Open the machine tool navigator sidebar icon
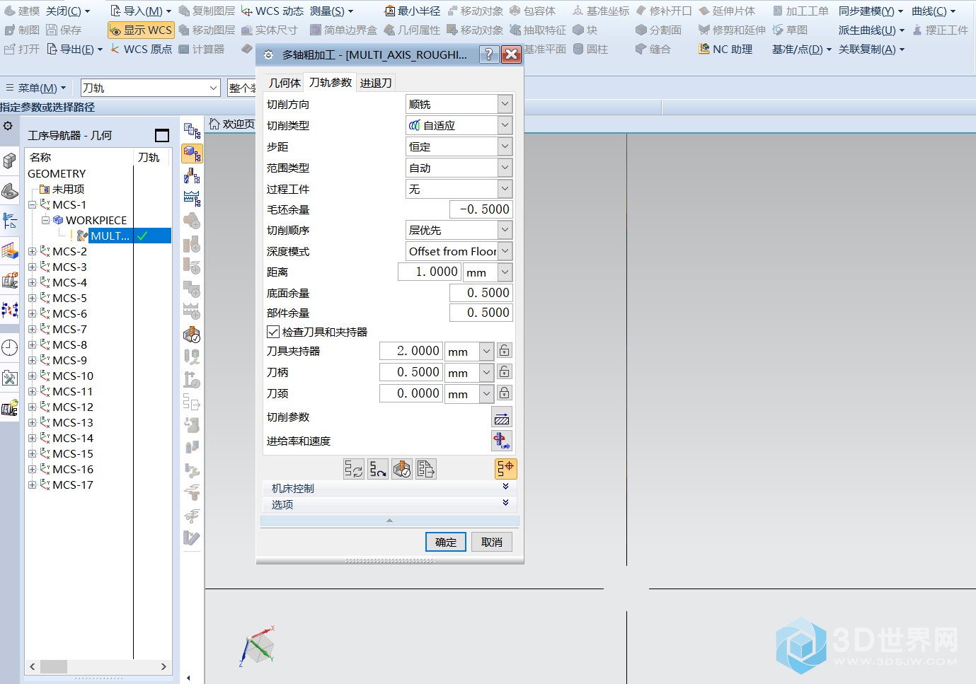Image resolution: width=976 pixels, height=684 pixels. pos(10,280)
